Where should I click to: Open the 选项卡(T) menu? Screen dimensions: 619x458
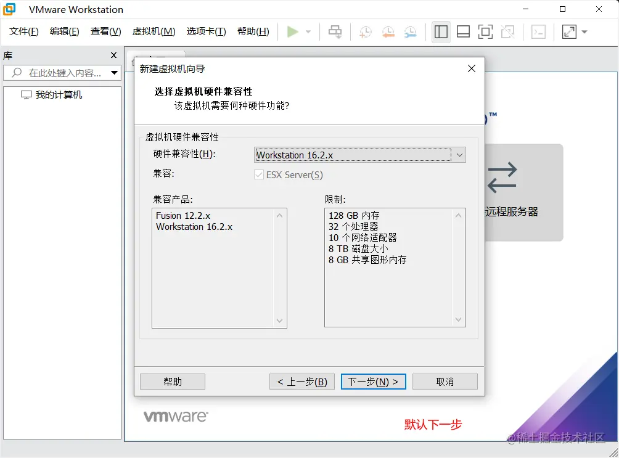pyautogui.click(x=206, y=31)
